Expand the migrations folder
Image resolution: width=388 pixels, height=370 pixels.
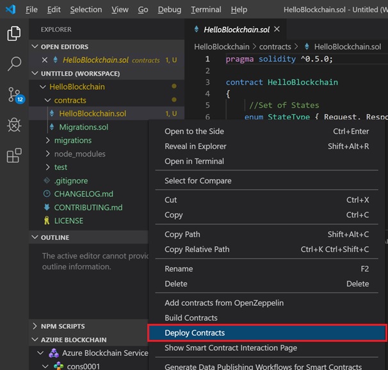coord(47,140)
